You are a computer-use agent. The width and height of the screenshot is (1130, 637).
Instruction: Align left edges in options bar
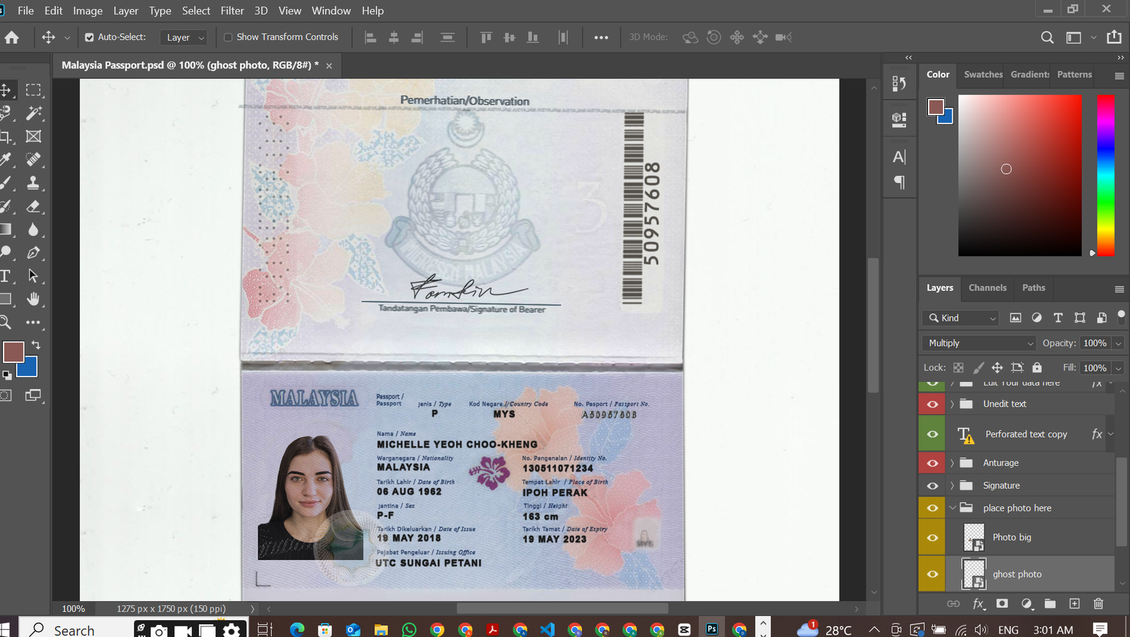[370, 37]
